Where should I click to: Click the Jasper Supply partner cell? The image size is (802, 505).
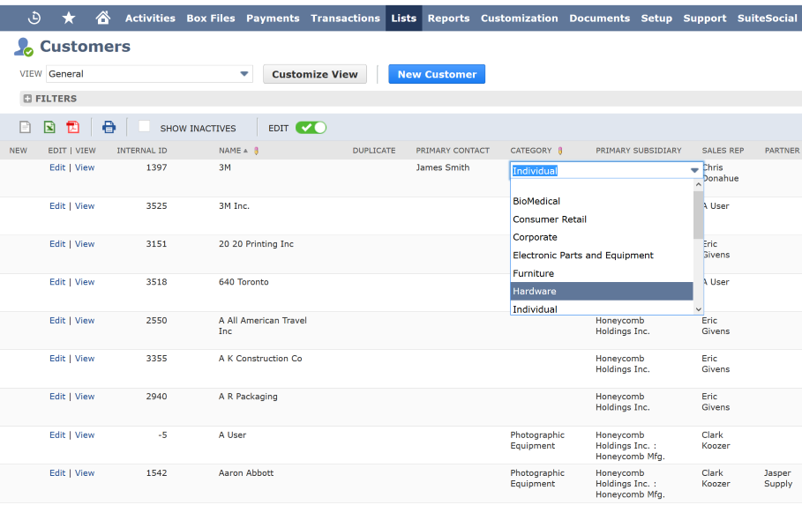(778, 479)
